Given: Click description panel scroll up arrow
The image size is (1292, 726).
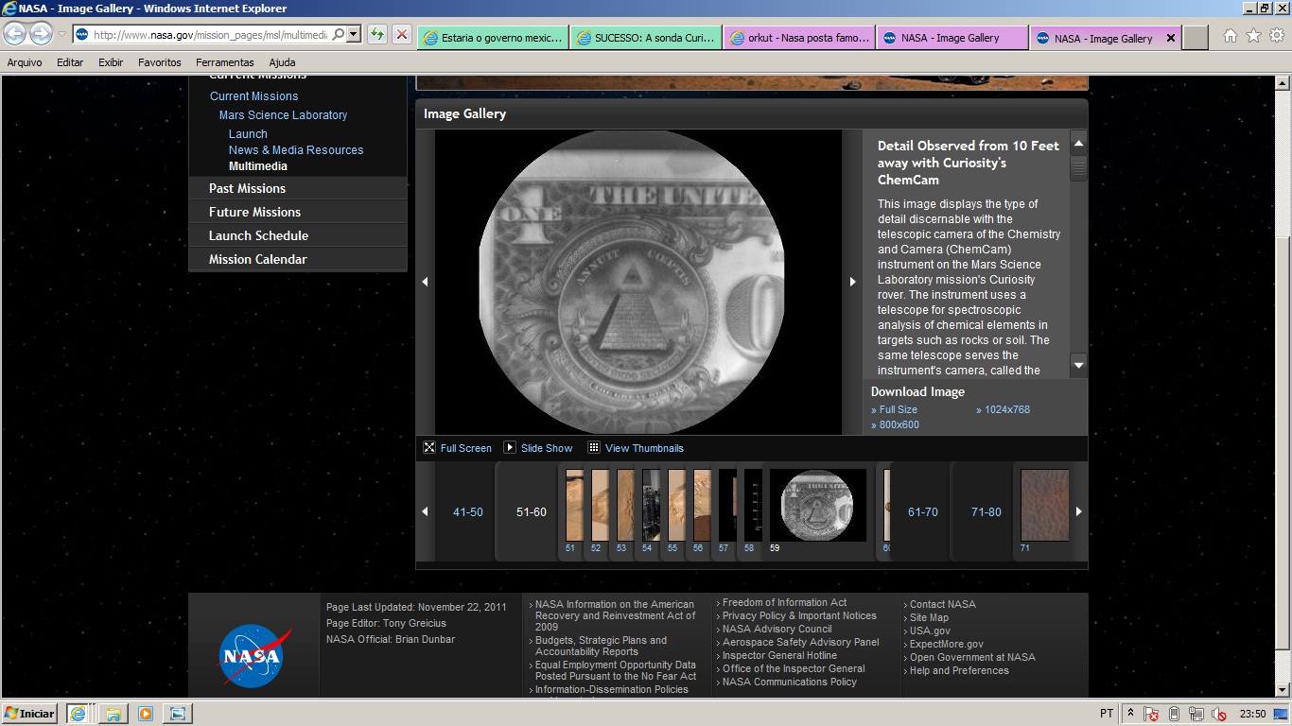Looking at the screenshot, I should pos(1078,143).
